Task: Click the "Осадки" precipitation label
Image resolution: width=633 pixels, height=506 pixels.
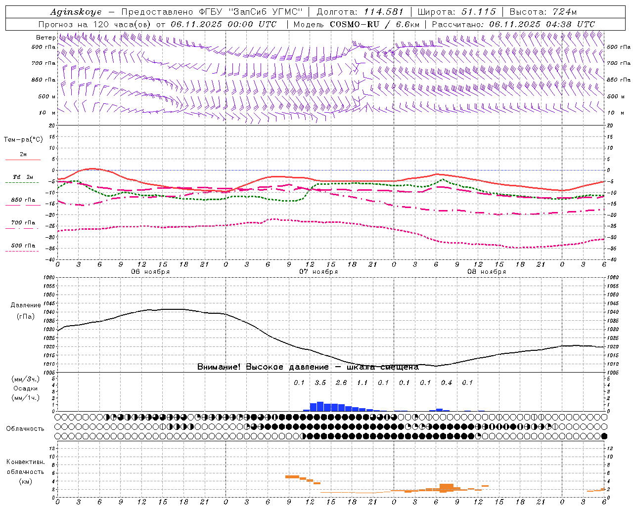Action: coord(25,388)
